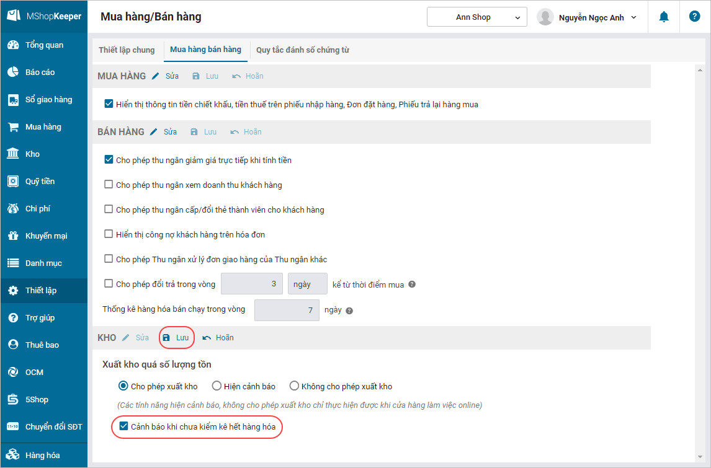Enable 'Cho phép đổi trả trong vòng' checkbox
The width and height of the screenshot is (711, 468).
pos(109,284)
